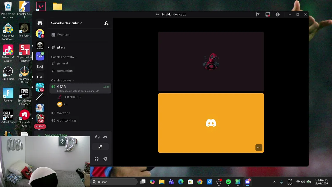
Task: Select the Cliente de Riot desktop icon
Action: pyautogui.click(x=24, y=118)
